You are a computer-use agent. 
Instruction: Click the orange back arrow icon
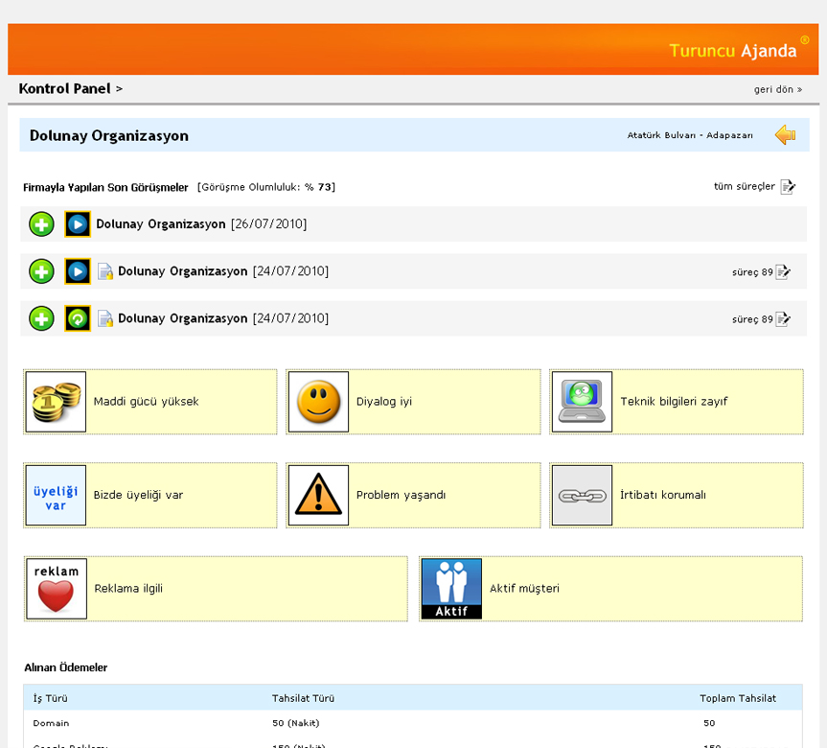click(x=786, y=135)
